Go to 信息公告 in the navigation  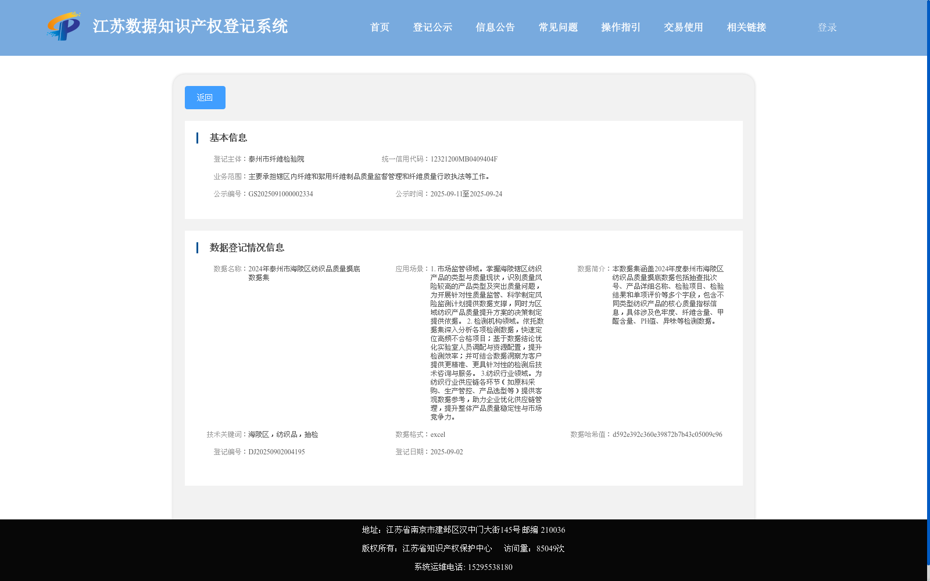[495, 27]
